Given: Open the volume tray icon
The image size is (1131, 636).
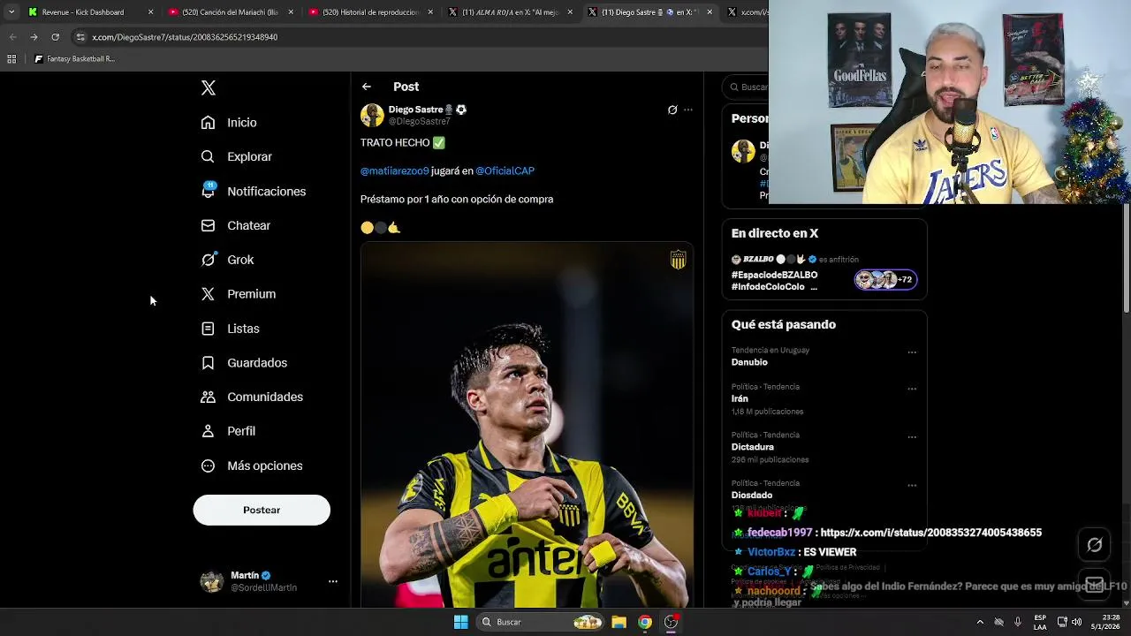Looking at the screenshot, I should 1077,622.
